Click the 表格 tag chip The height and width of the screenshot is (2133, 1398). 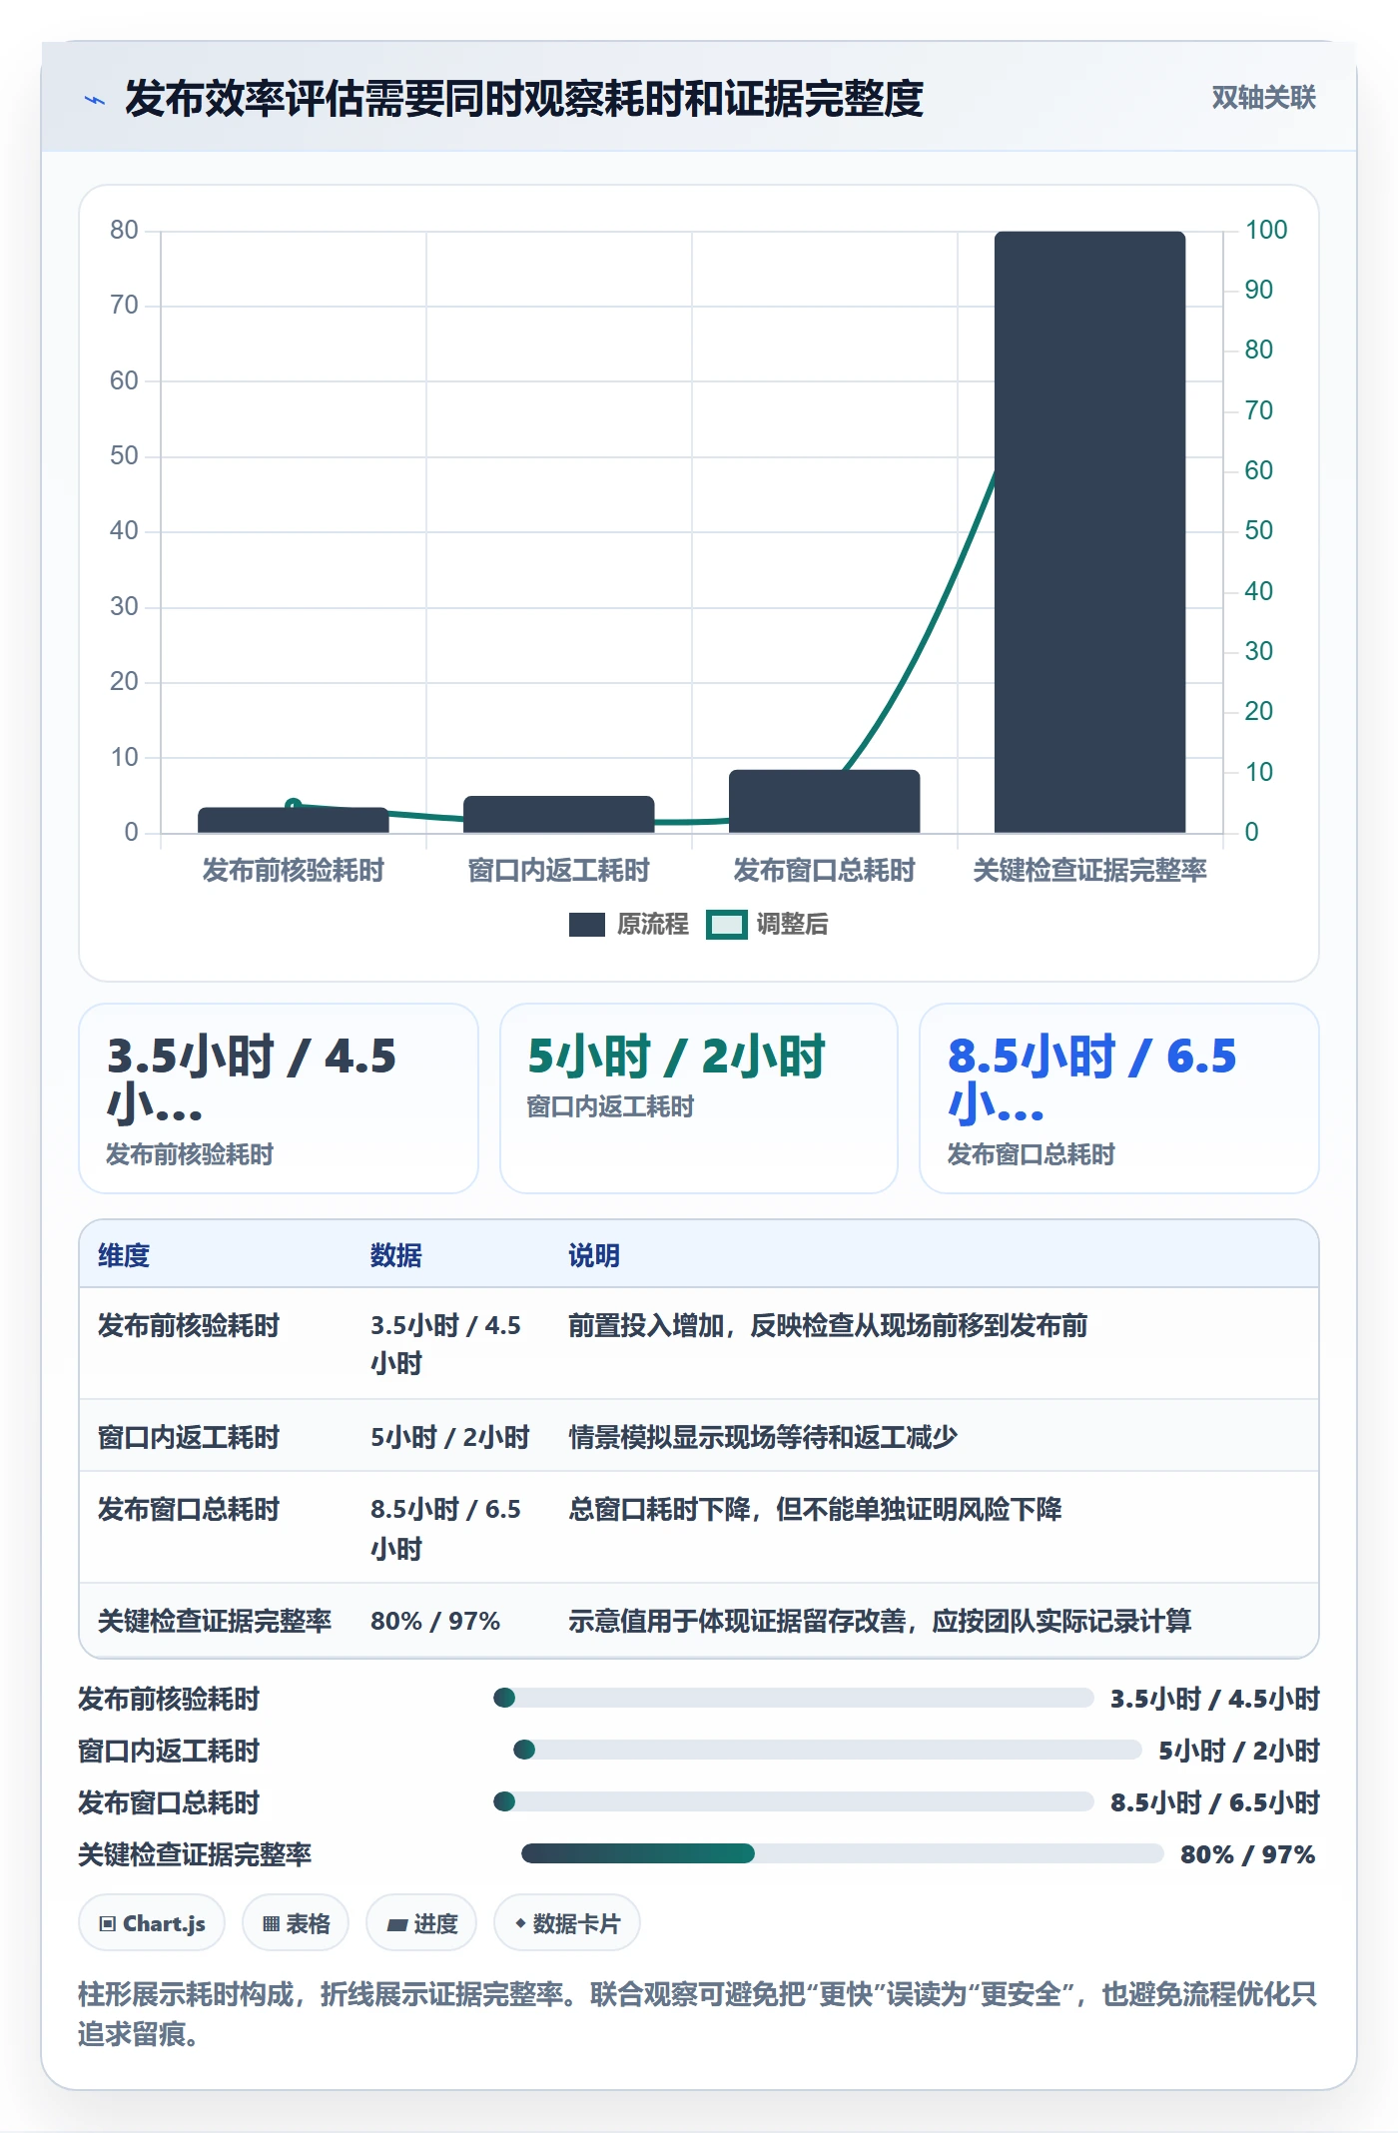[x=296, y=1923]
